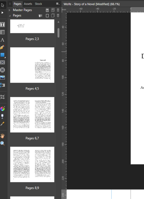The height and width of the screenshot is (199, 144).
Task: Select the Picture Frame Ellipse tool
Action: 2,70
